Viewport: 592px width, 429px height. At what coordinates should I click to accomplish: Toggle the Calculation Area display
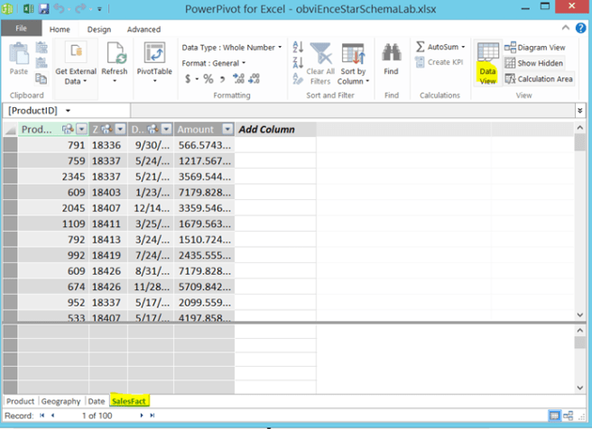(539, 78)
